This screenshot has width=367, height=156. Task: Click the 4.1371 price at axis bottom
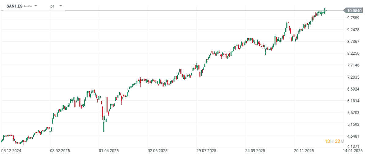(353, 146)
